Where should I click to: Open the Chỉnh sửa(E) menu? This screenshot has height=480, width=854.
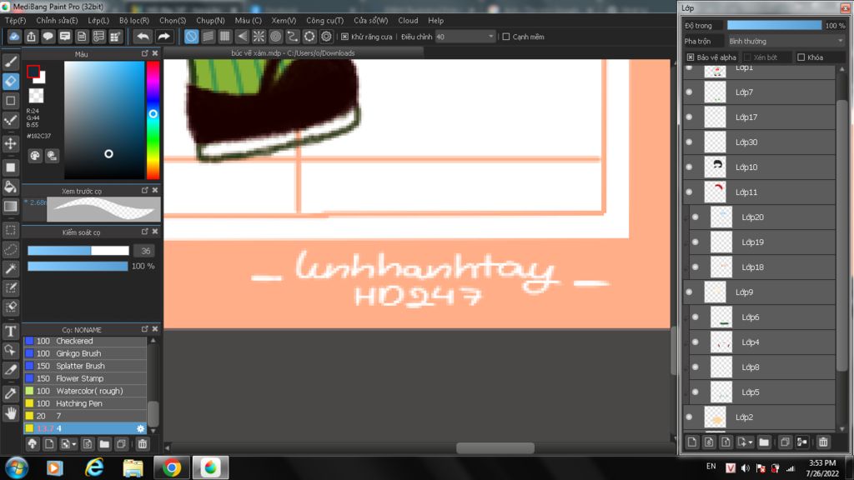pyautogui.click(x=57, y=20)
